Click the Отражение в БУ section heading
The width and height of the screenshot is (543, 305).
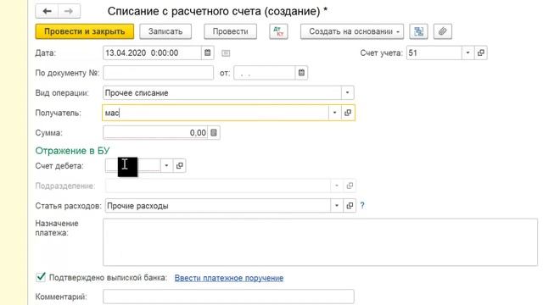point(72,151)
